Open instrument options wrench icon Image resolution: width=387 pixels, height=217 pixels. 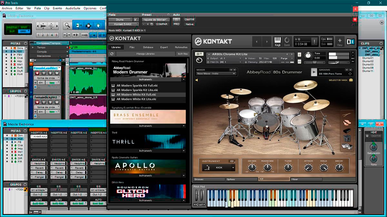pyautogui.click(x=199, y=54)
